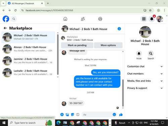The image size is (168, 126).
Task: Click taskbar volume speaker icon
Action: click(141, 123)
